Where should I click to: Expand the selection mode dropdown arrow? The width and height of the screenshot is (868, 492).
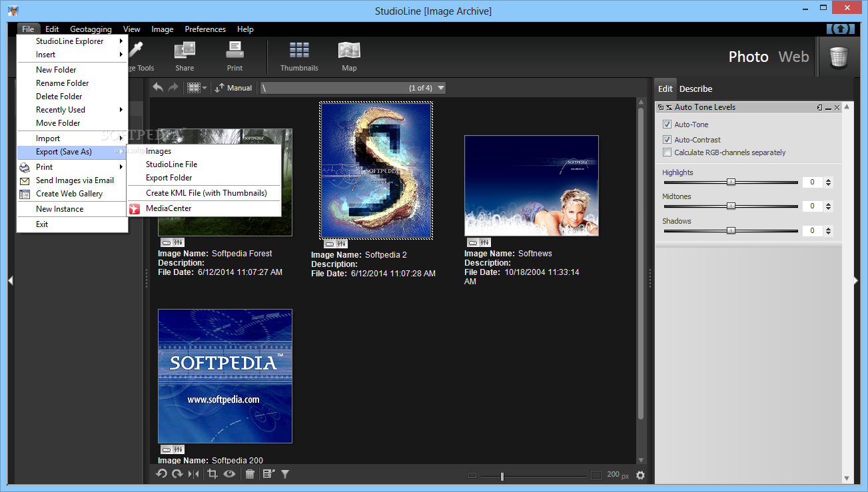(x=205, y=88)
